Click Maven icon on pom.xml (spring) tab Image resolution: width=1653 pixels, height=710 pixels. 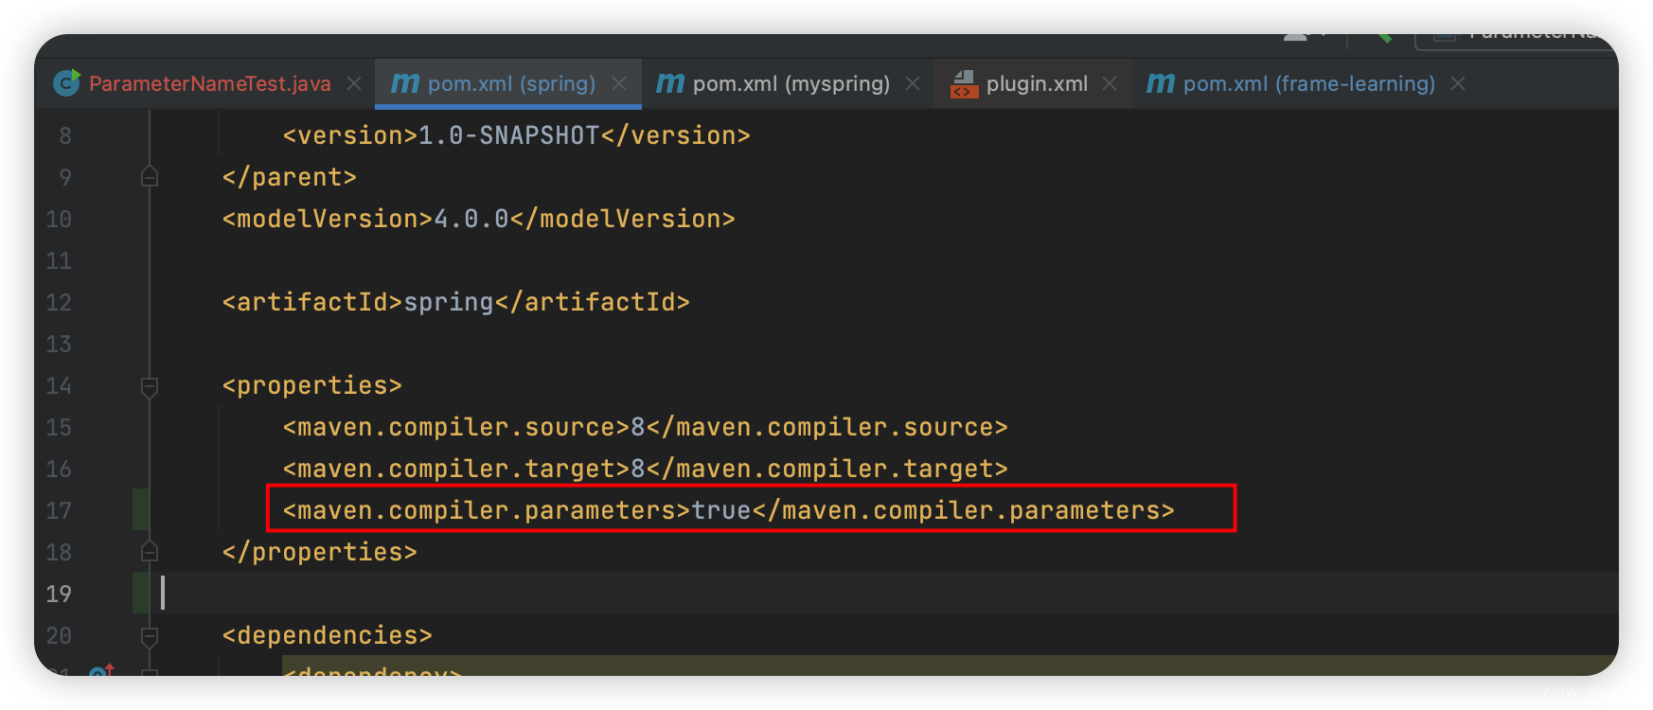coord(405,83)
